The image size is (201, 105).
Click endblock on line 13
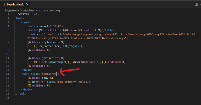38,66
